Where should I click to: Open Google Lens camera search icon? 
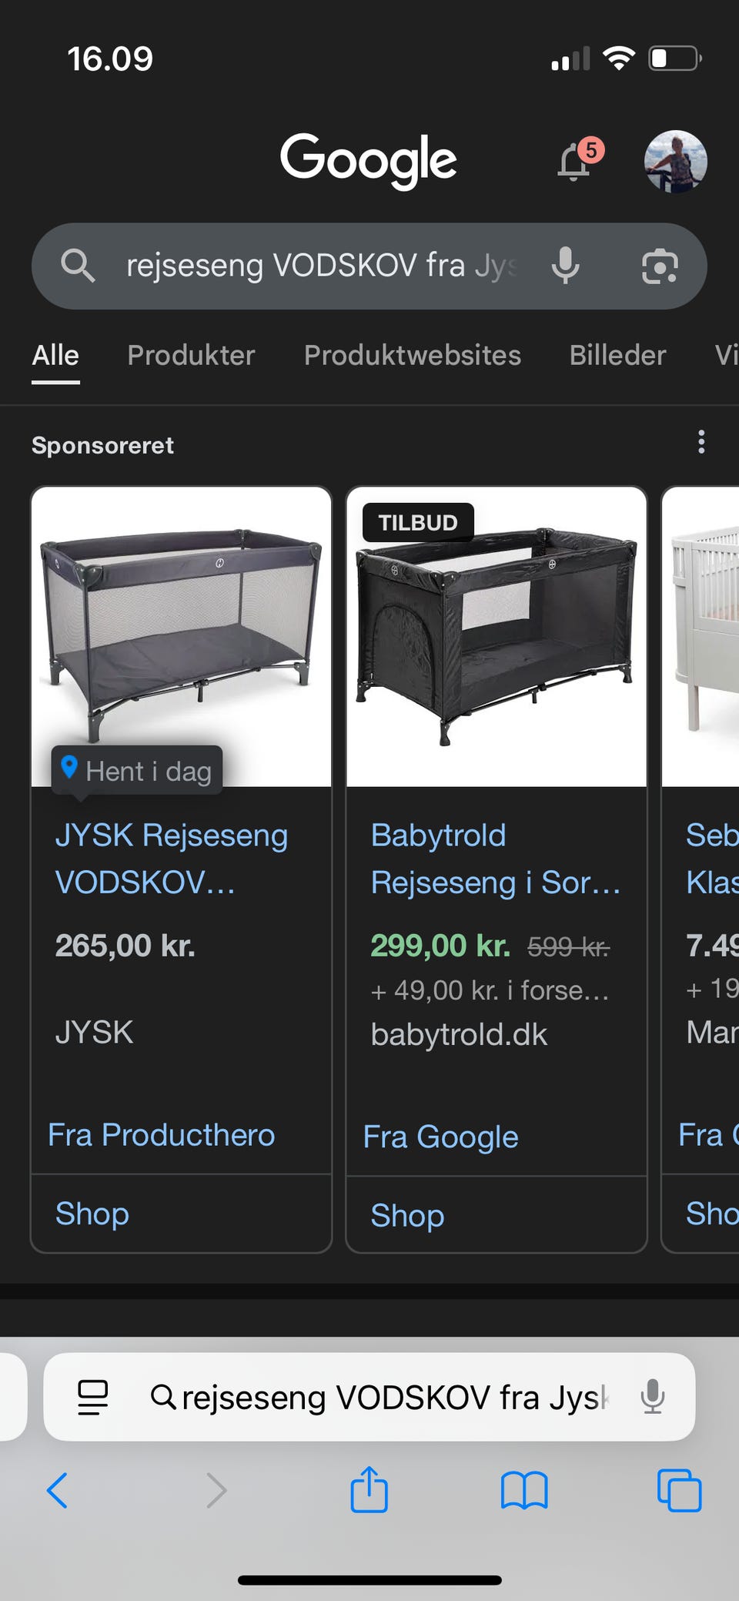[x=660, y=266]
